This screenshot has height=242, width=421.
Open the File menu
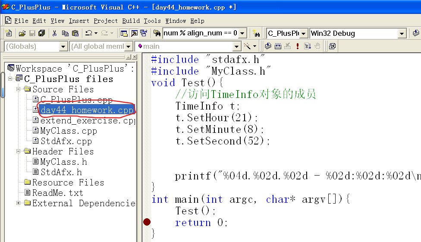[21, 21]
